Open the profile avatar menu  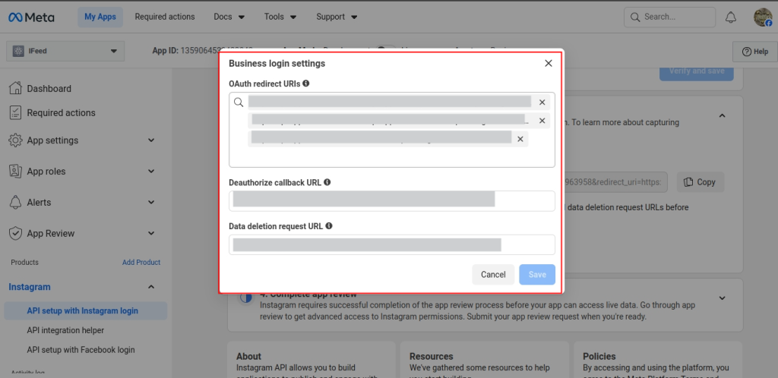[x=763, y=17]
